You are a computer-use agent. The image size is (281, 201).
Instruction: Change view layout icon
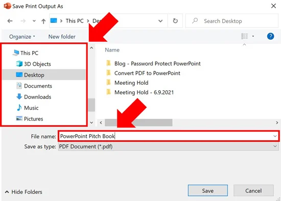click(245, 36)
